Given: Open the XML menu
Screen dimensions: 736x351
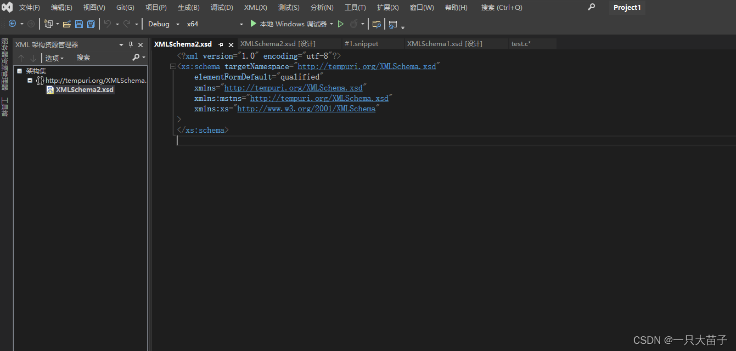Looking at the screenshot, I should tap(255, 7).
